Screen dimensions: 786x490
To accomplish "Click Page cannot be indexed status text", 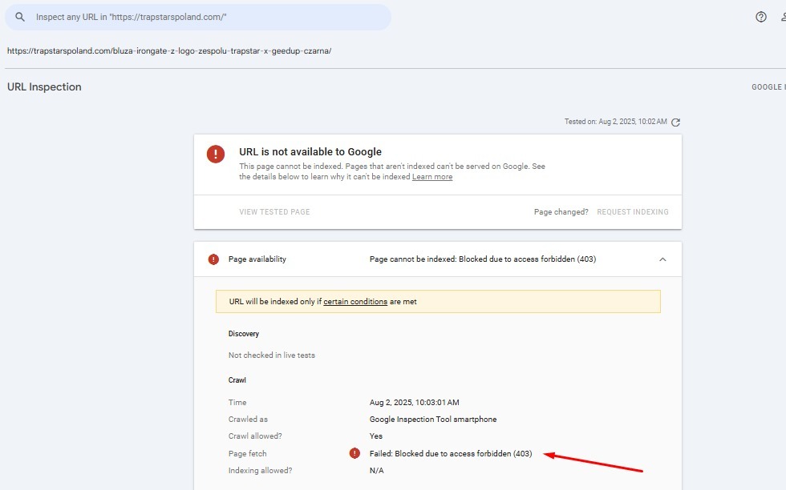I will click(483, 259).
